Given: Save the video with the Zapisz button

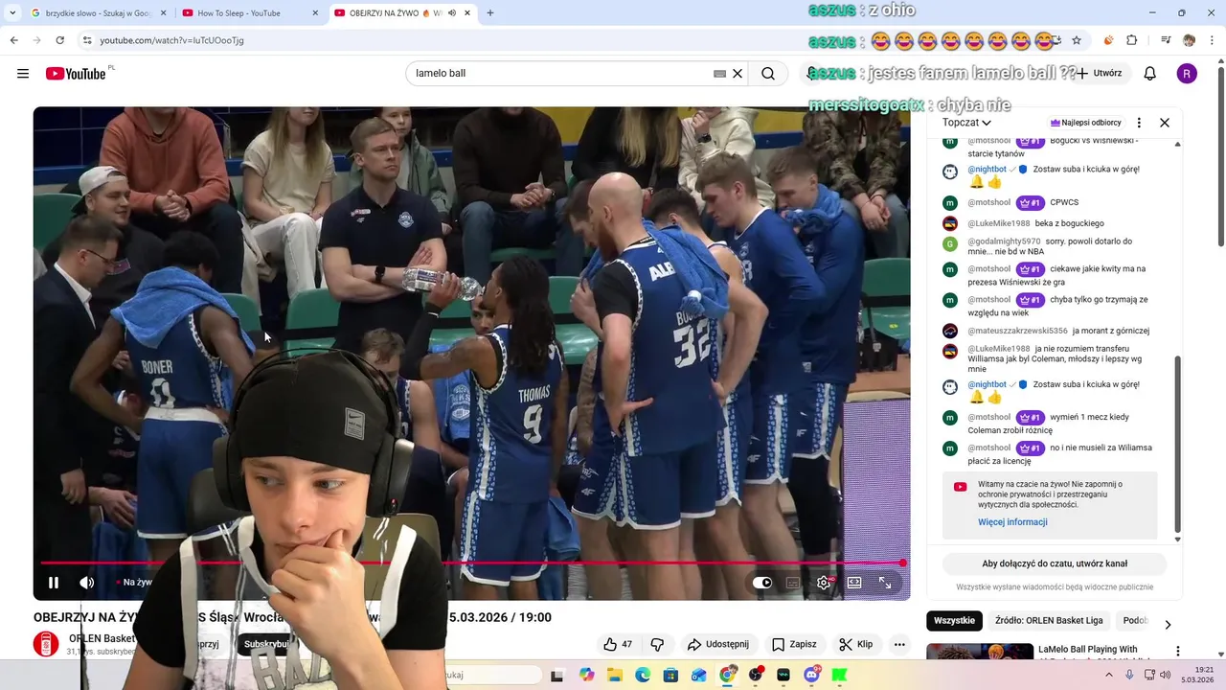Looking at the screenshot, I should (x=794, y=644).
